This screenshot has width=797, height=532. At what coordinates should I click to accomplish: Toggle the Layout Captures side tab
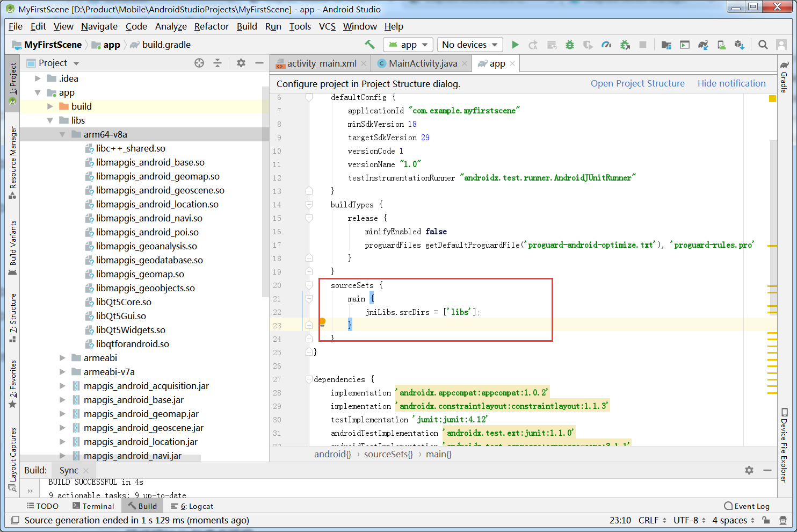click(12, 459)
